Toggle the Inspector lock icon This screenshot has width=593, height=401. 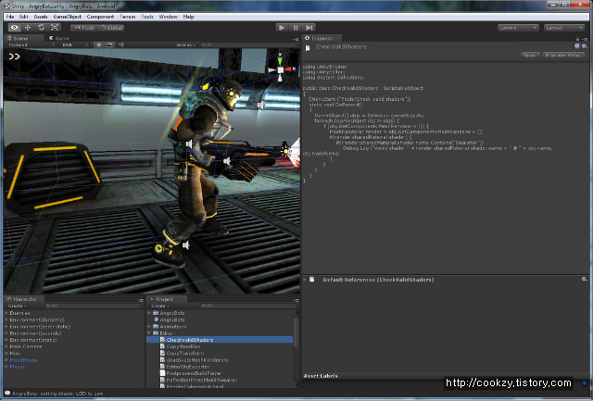click(x=577, y=39)
